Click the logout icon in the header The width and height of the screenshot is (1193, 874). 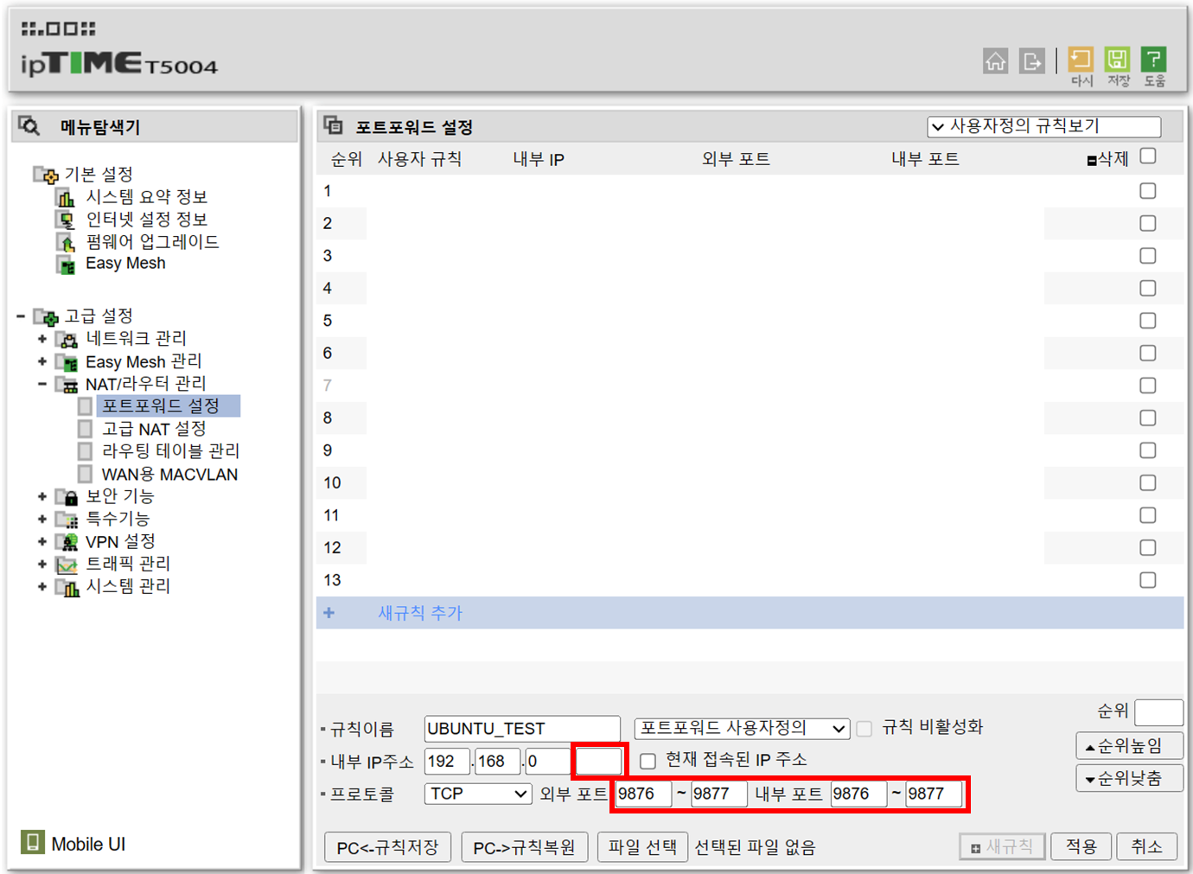(x=1031, y=61)
